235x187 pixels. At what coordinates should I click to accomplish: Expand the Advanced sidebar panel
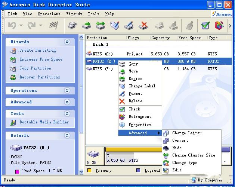[67, 102]
